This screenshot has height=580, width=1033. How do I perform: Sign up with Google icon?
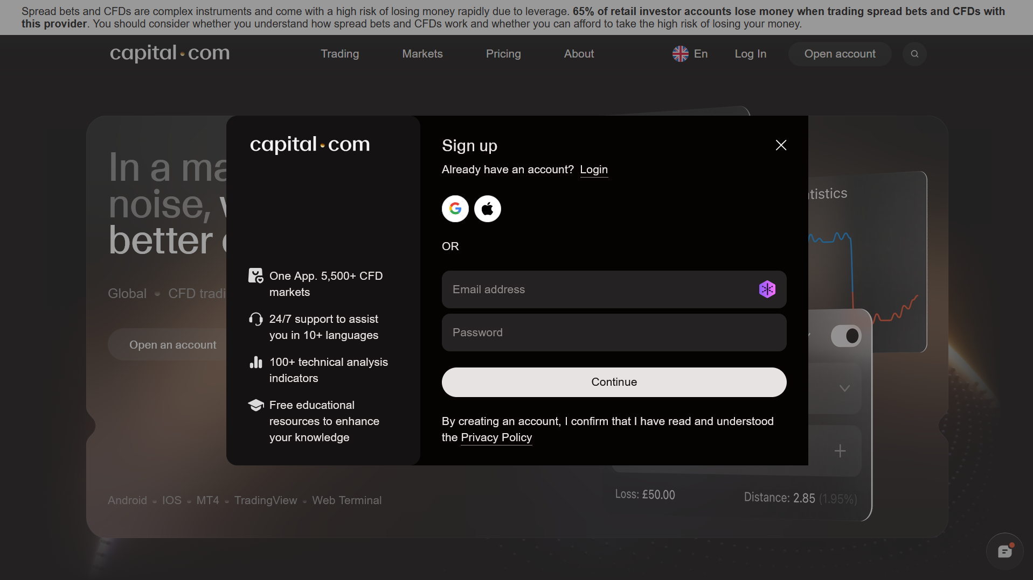tap(455, 209)
